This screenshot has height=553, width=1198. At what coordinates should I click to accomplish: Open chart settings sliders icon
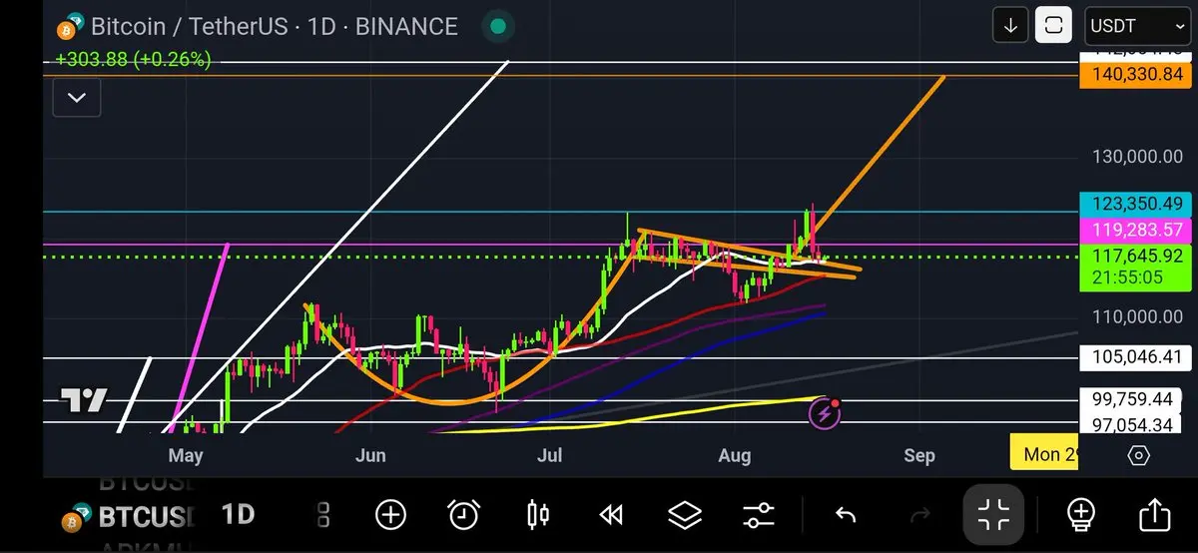coord(759,515)
